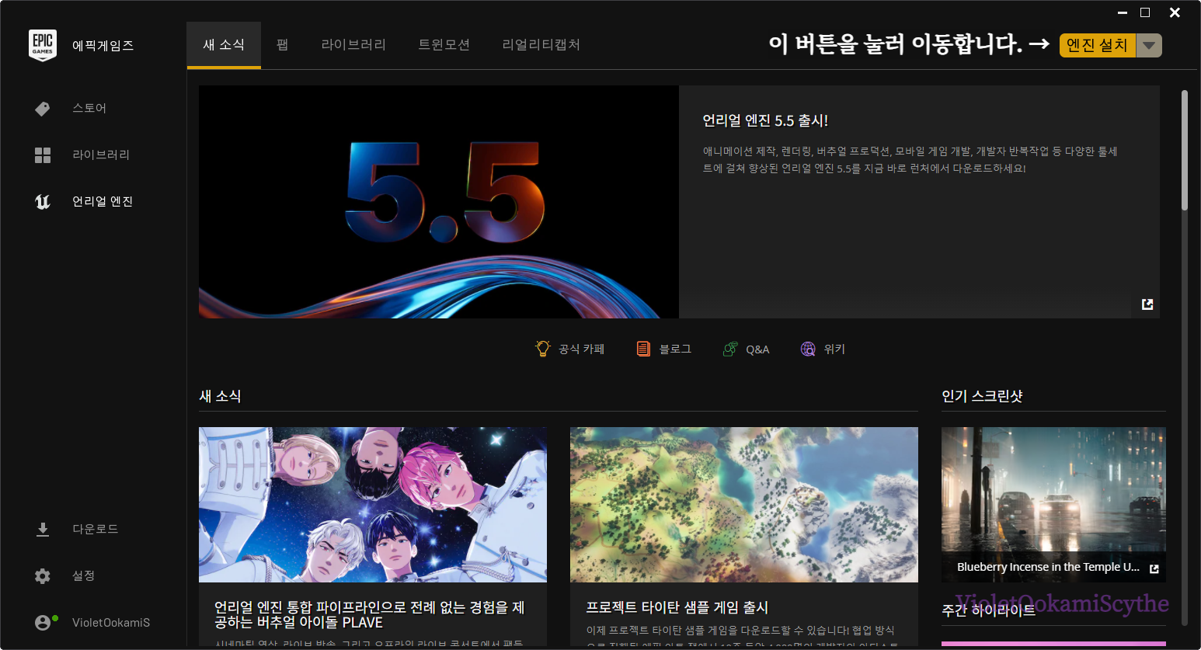Click the Q&A chat icon
The width and height of the screenshot is (1201, 650).
click(730, 349)
